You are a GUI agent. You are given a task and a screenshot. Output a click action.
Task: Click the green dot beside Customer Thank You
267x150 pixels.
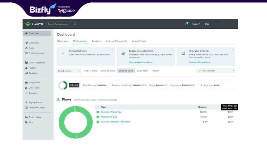pos(98,112)
